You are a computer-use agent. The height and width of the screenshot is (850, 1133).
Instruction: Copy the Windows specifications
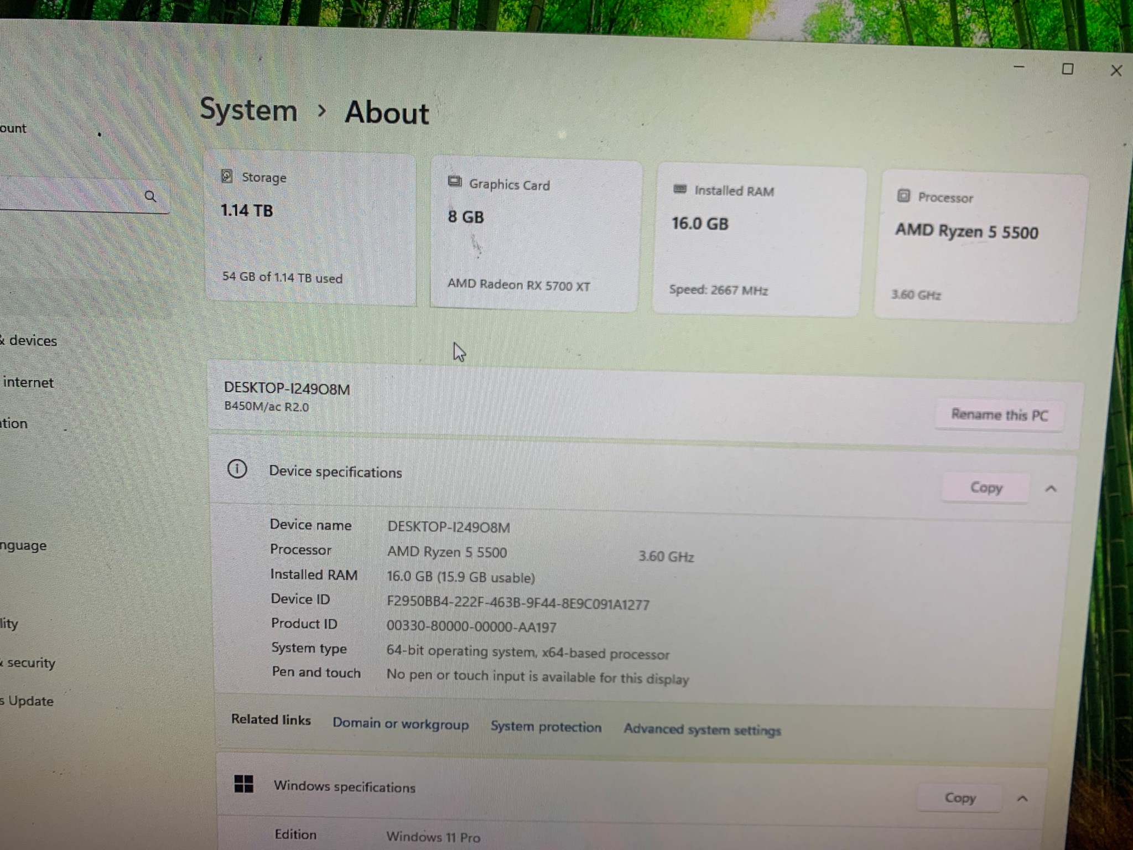960,797
